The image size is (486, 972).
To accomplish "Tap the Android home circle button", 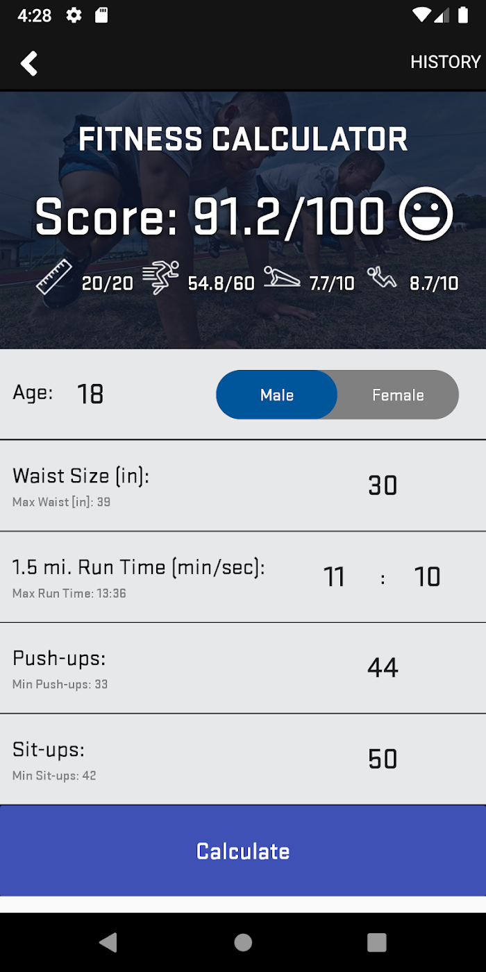I will 243,942.
